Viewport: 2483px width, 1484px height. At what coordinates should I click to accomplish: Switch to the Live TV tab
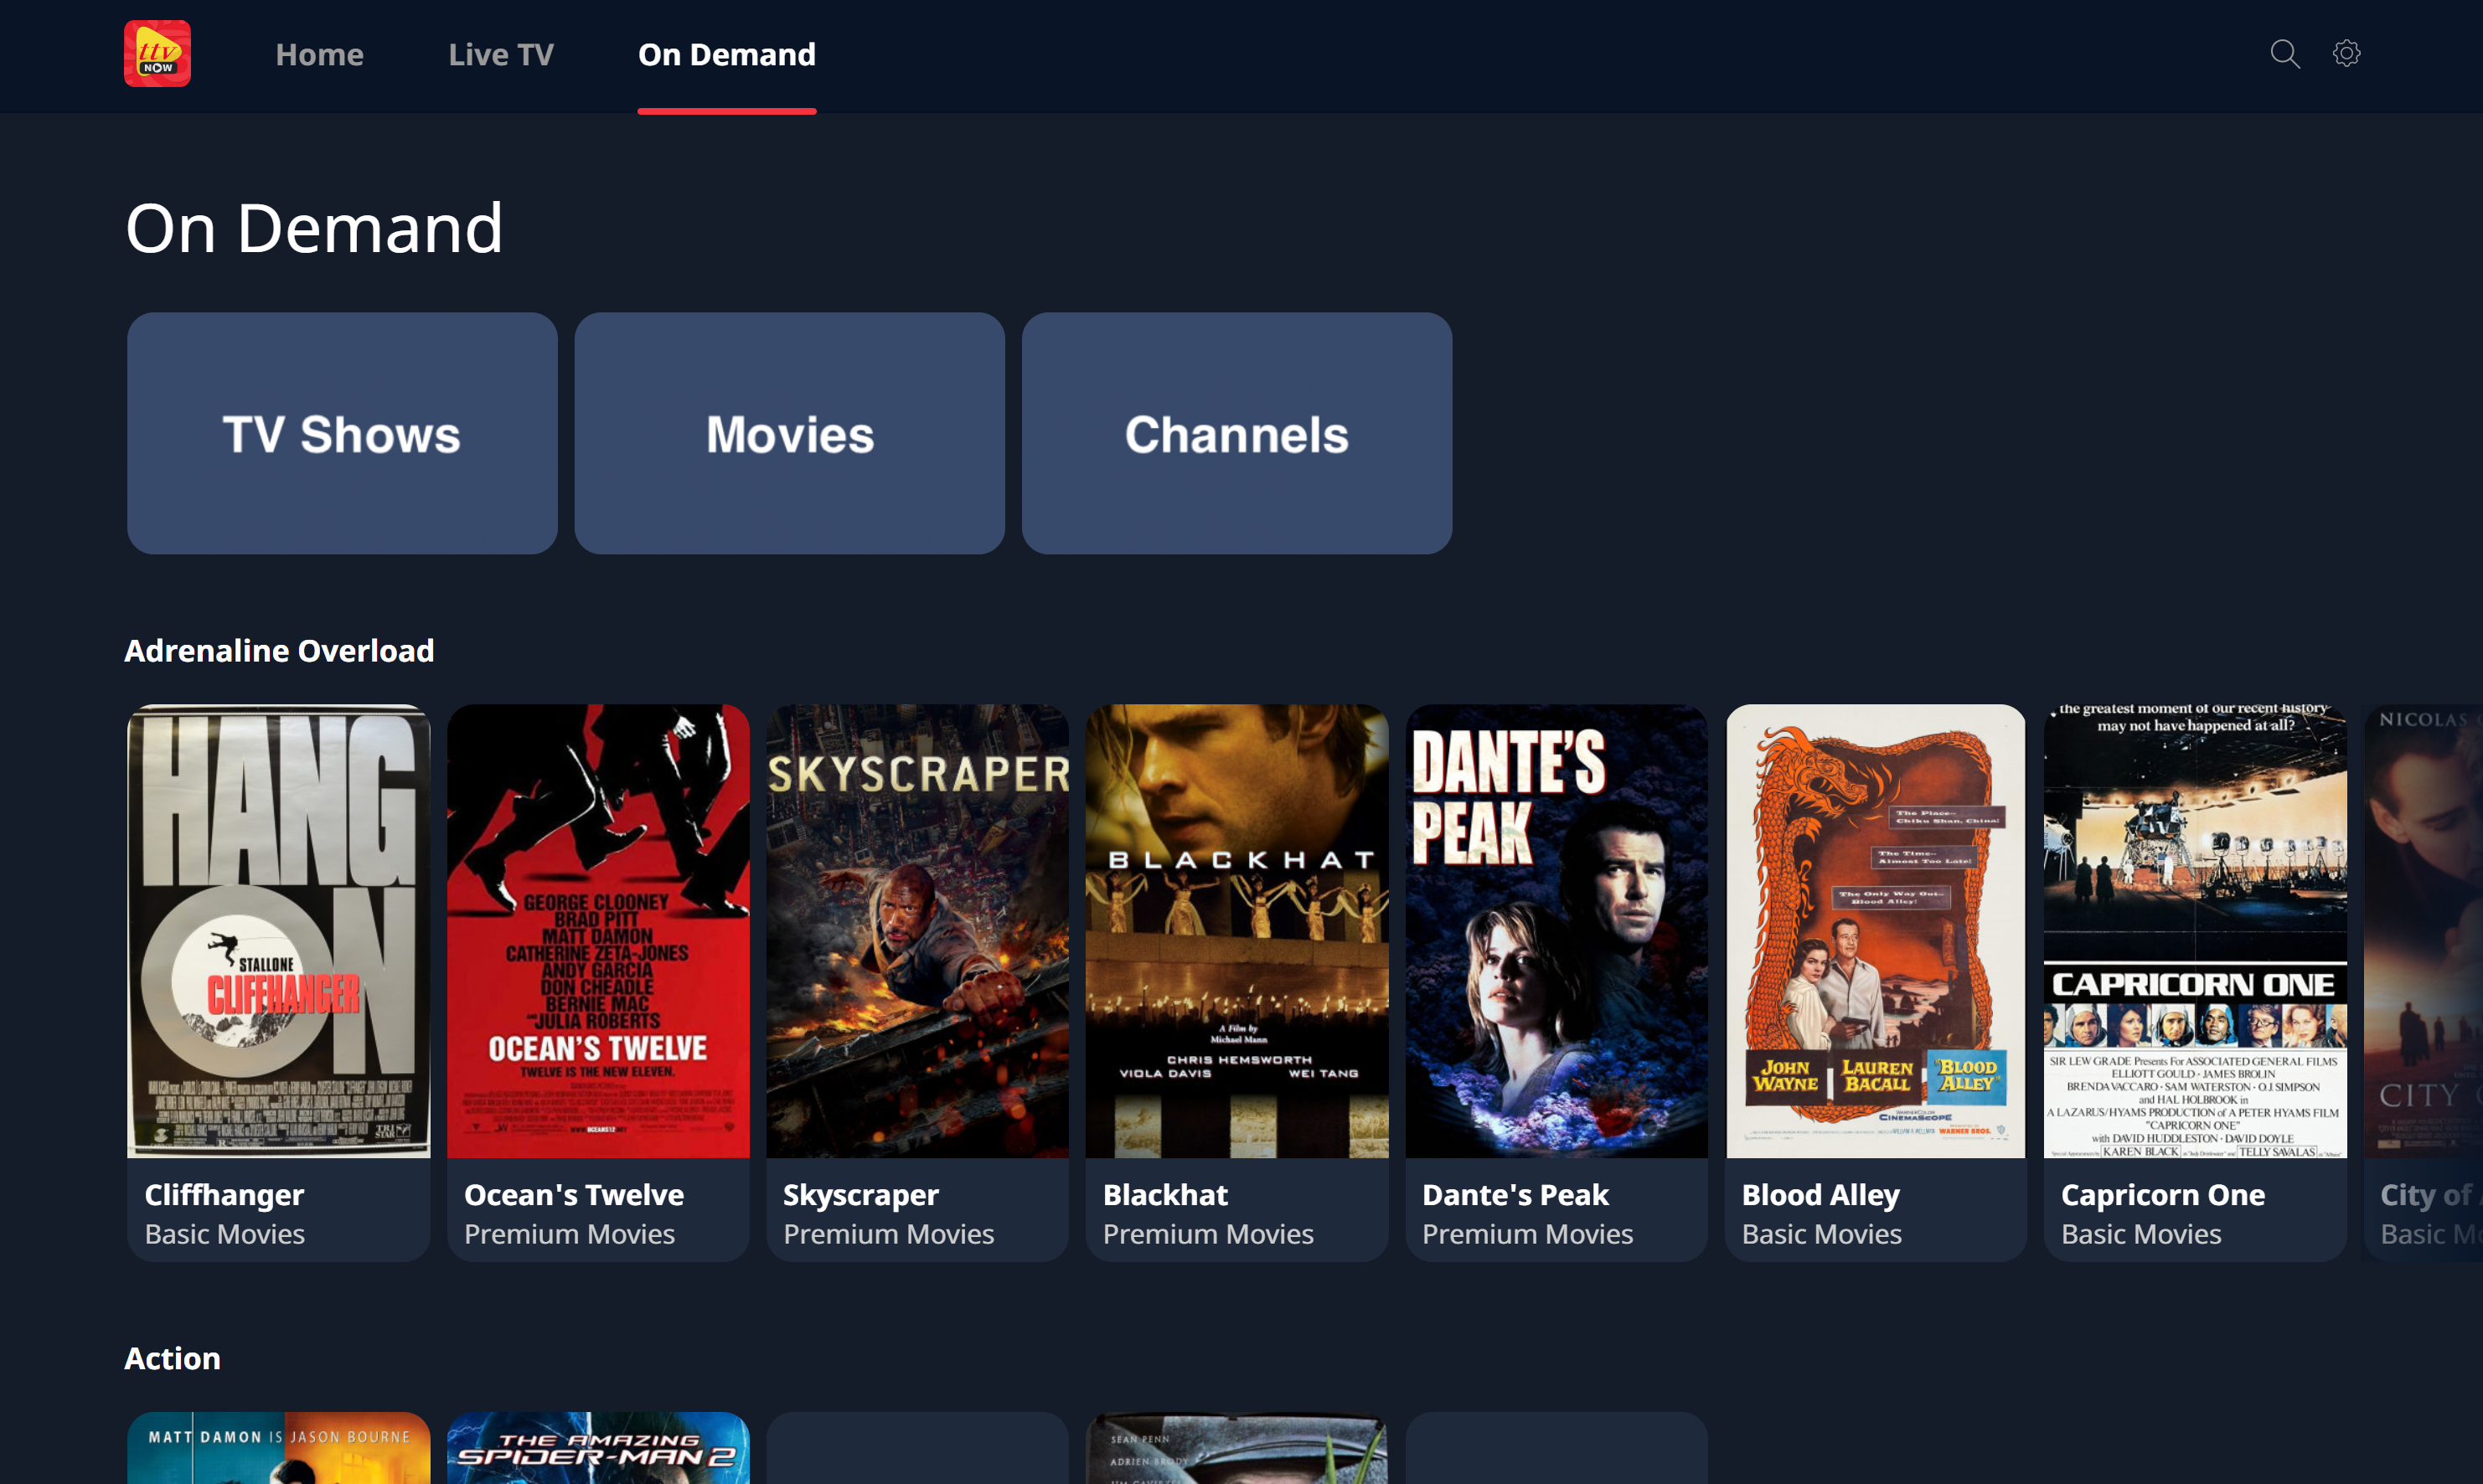[x=500, y=54]
